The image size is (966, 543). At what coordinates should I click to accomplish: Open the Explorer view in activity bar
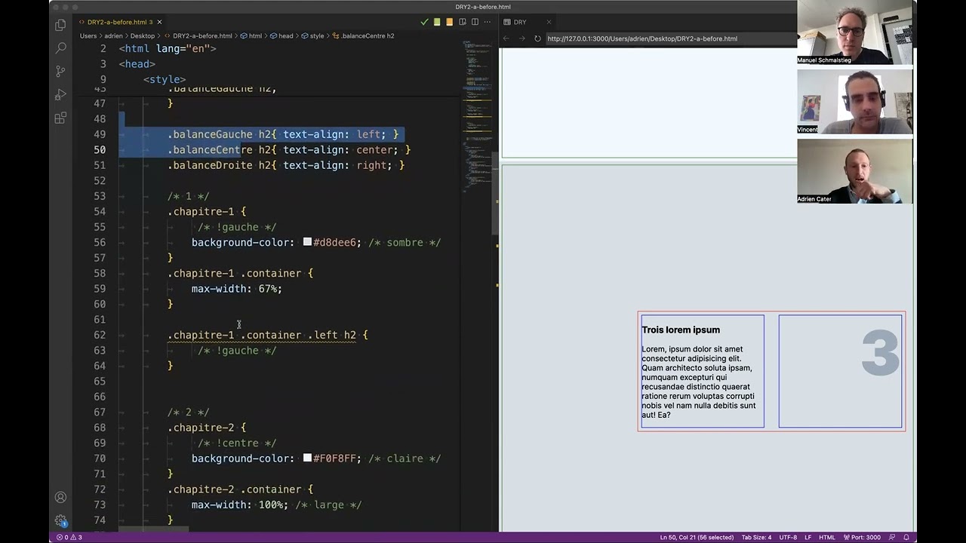pos(60,25)
